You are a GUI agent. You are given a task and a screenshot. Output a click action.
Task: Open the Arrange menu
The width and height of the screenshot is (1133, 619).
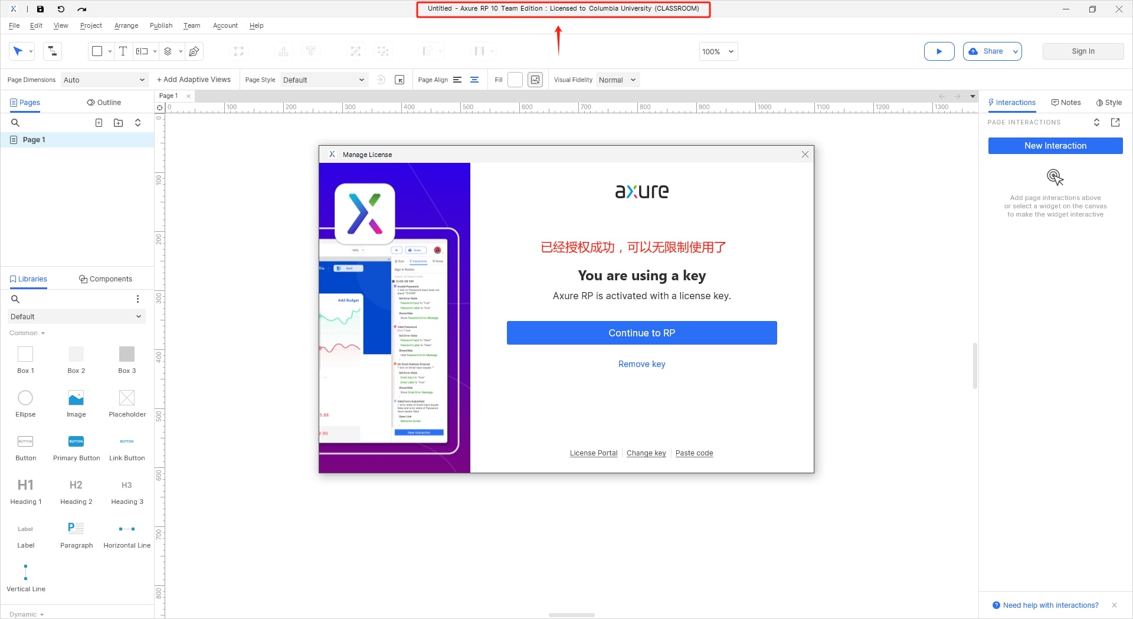[126, 25]
